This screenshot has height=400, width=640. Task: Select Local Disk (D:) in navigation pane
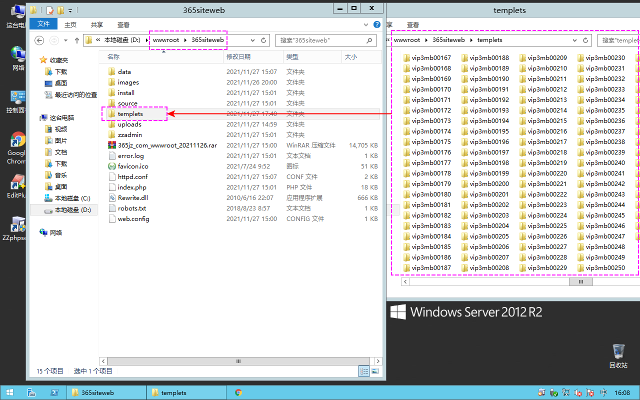tap(73, 210)
